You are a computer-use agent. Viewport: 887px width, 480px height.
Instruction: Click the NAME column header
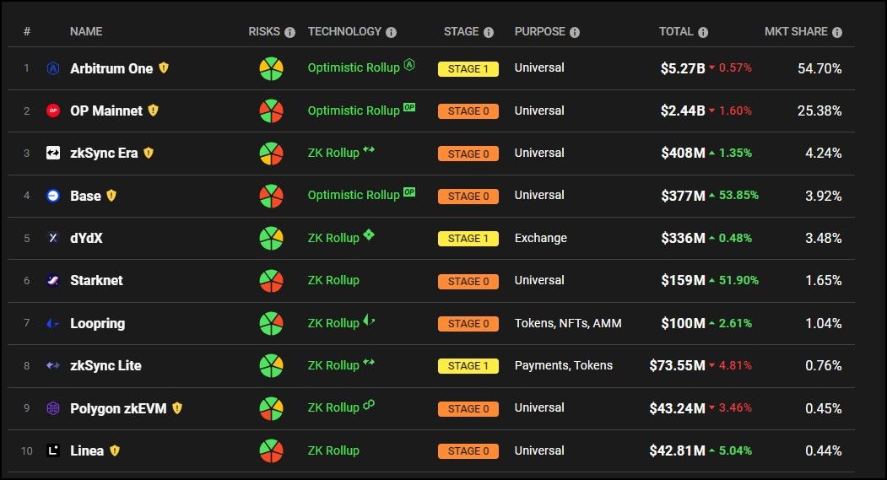[86, 31]
